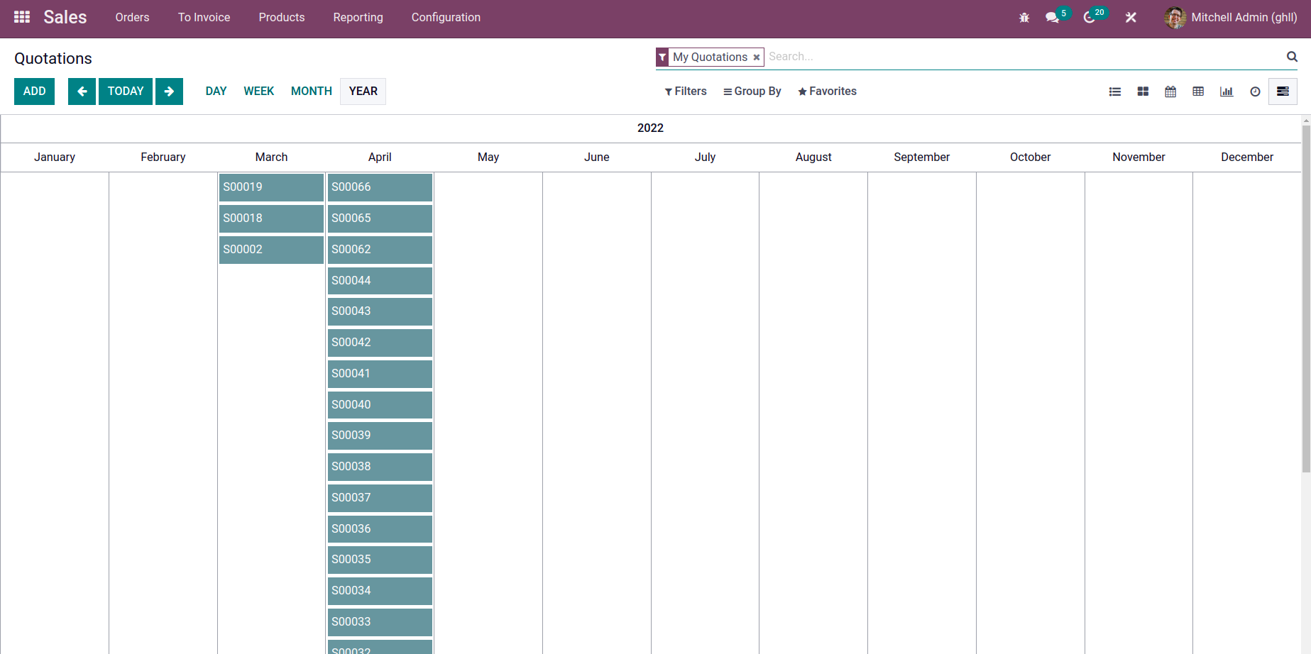Image resolution: width=1311 pixels, height=654 pixels.
Task: Open Mitchell Admin user menu
Action: tap(1231, 18)
